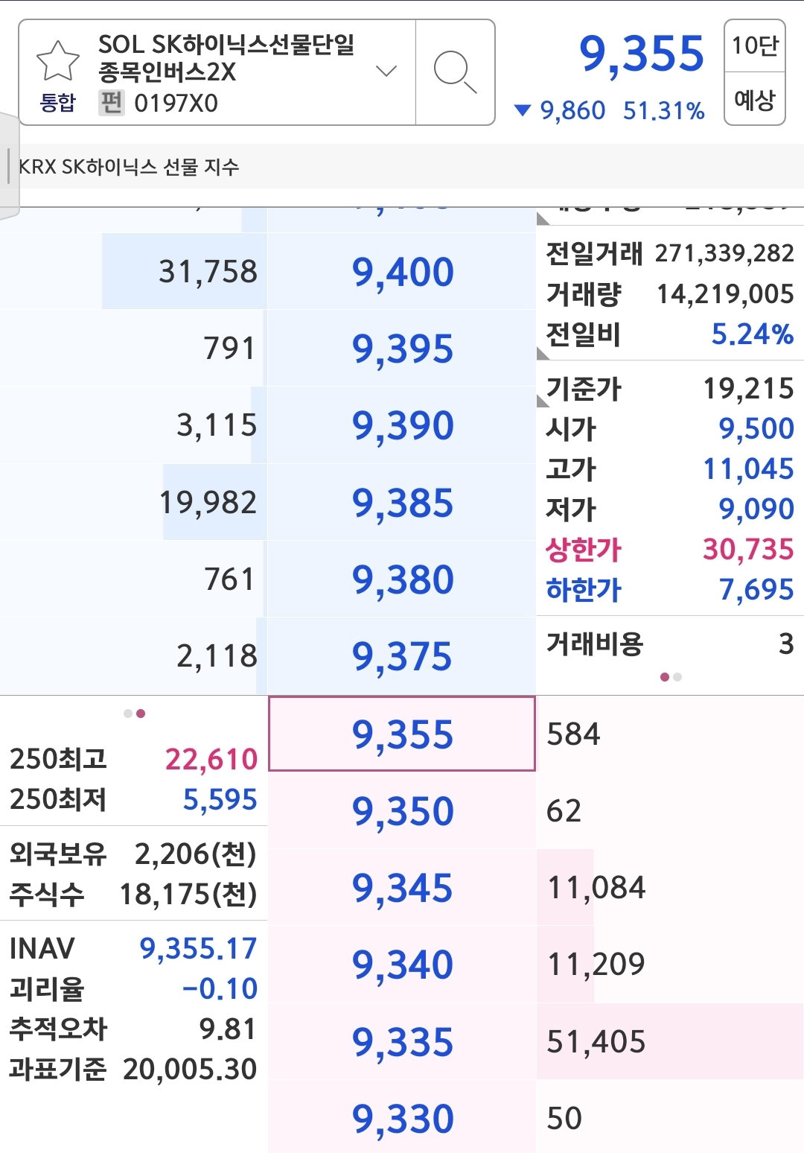This screenshot has width=804, height=1153.
Task: Tap the 고가 11,045 value
Action: click(748, 469)
